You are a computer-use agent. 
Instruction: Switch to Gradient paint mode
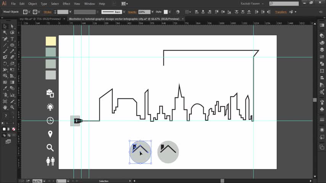[x=8, y=130]
